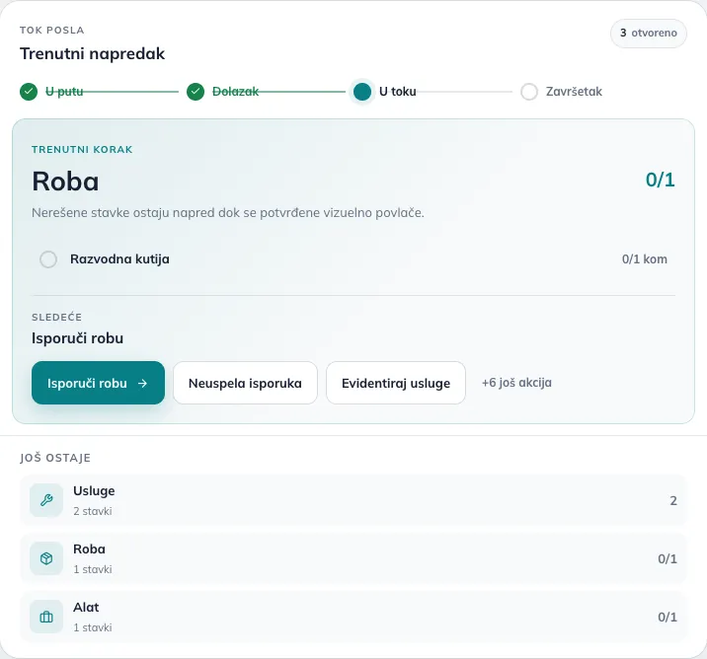
Task: Click the TOK POSLA label
Action: click(x=52, y=31)
